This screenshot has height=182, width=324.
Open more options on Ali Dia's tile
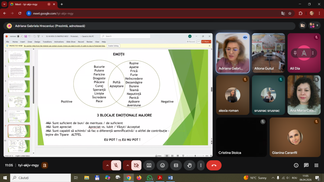tap(313, 53)
